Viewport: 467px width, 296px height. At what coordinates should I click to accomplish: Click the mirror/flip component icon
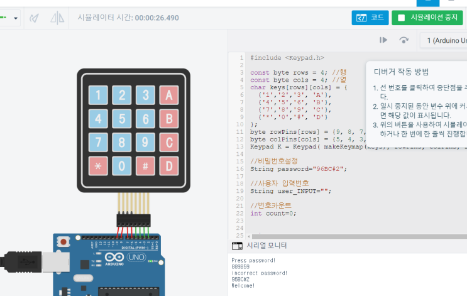57,18
